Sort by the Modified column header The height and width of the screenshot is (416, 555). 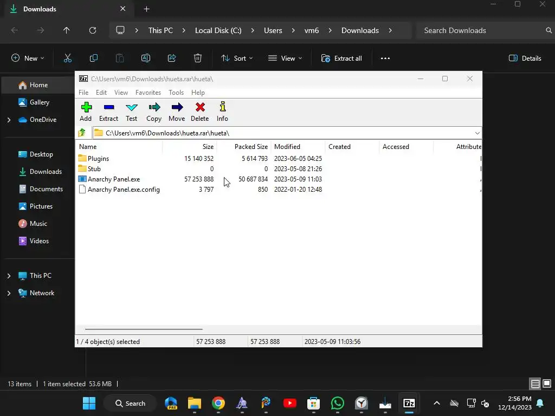tap(298, 146)
